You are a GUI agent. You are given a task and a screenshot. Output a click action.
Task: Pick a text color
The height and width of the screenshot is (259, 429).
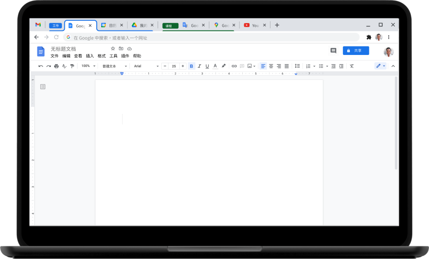point(215,66)
